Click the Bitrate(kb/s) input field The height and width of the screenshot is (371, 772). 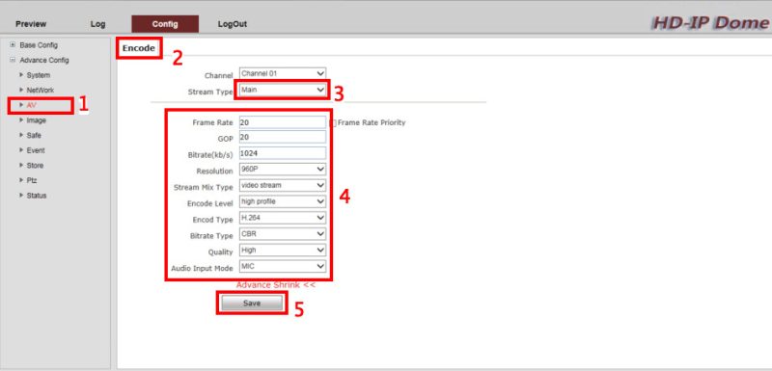[x=283, y=153]
